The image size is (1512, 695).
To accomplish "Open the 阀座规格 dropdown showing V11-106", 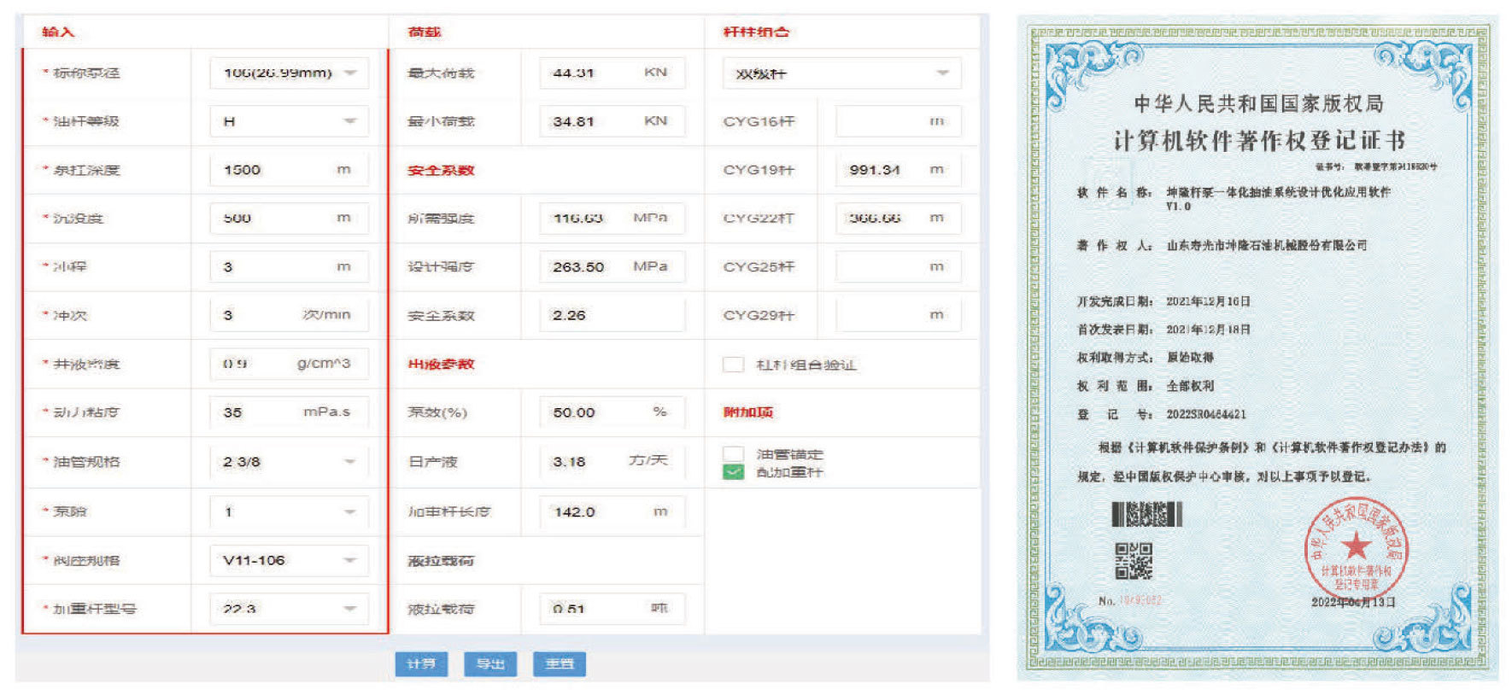I will 289,561.
